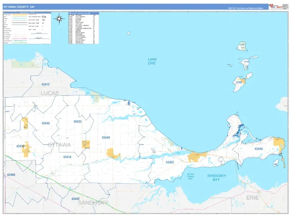Select ZIP code 43445 label

point(45,123)
